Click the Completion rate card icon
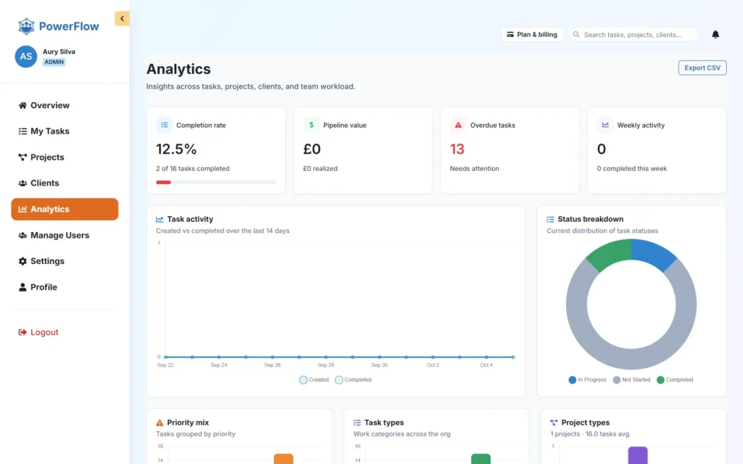Screen dimensions: 743x464 click(x=165, y=125)
